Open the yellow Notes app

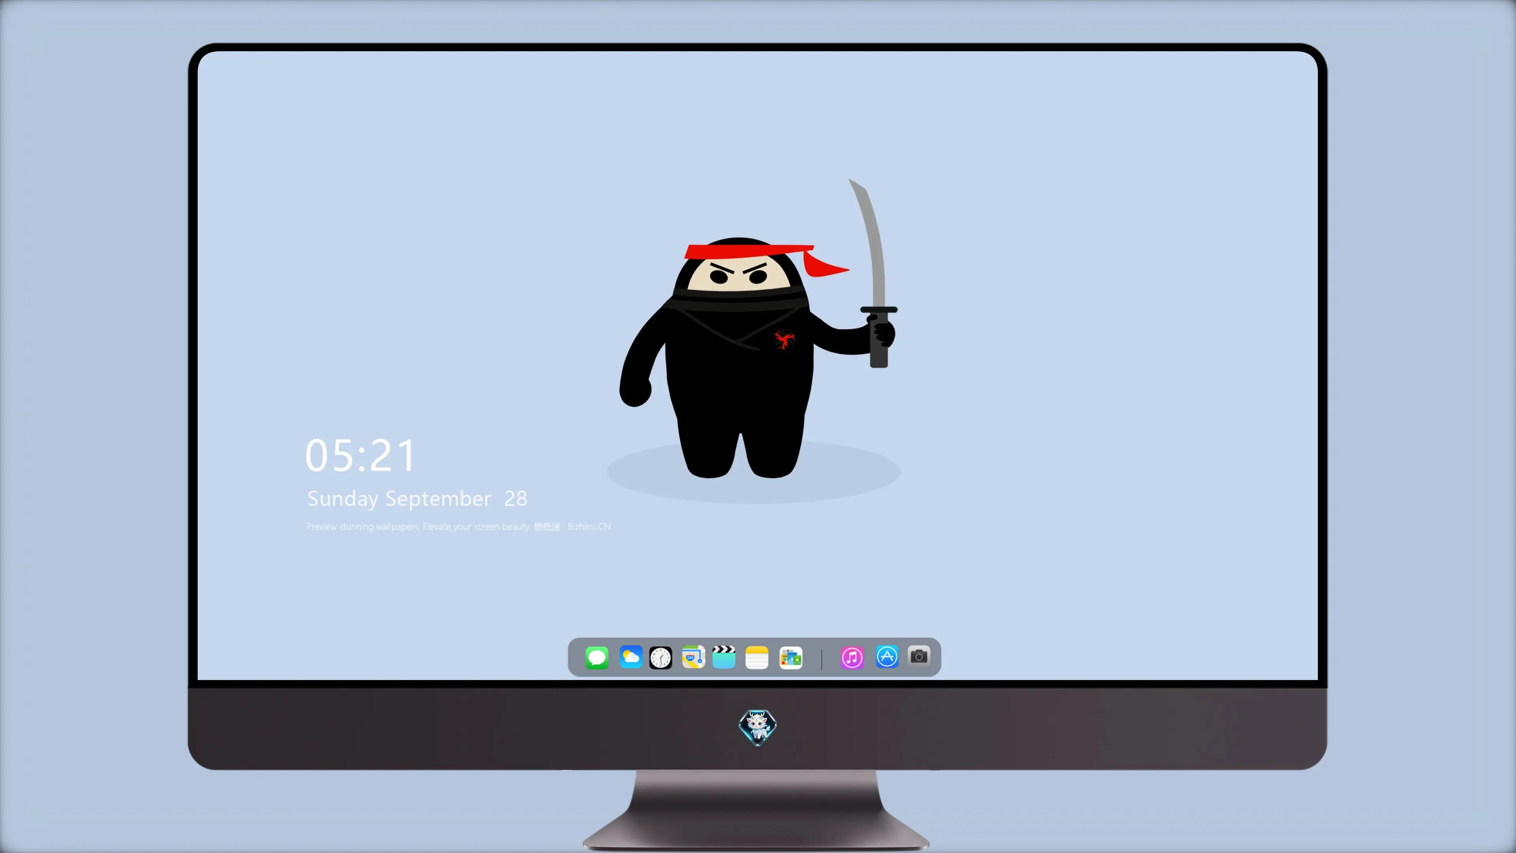click(x=757, y=658)
